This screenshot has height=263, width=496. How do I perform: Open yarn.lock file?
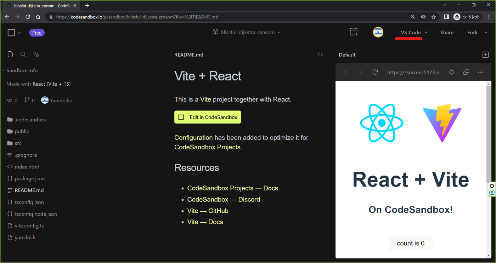[x=21, y=238]
